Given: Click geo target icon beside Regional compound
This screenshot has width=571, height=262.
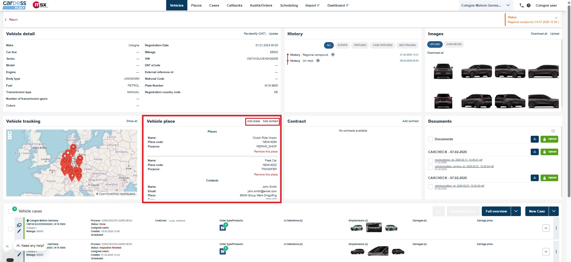Looking at the screenshot, I should pyautogui.click(x=333, y=55).
